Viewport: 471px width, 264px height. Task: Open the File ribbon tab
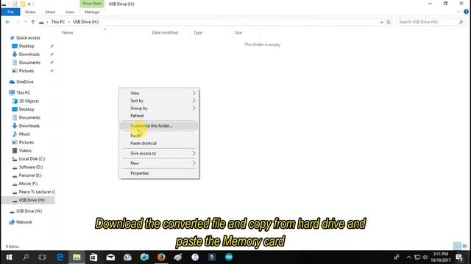10,12
